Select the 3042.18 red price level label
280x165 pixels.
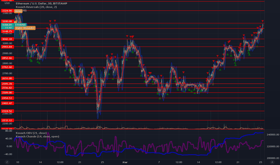(x=7, y=39)
